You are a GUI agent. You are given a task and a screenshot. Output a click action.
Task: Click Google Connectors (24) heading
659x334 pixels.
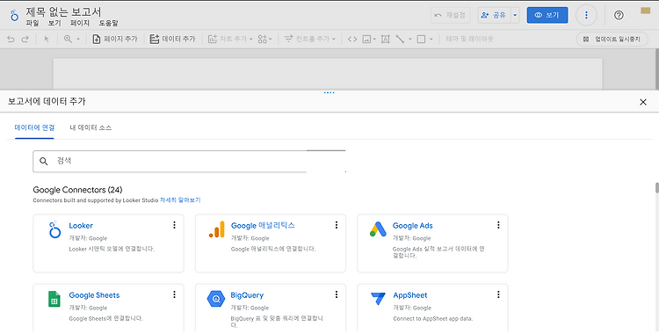coord(77,190)
